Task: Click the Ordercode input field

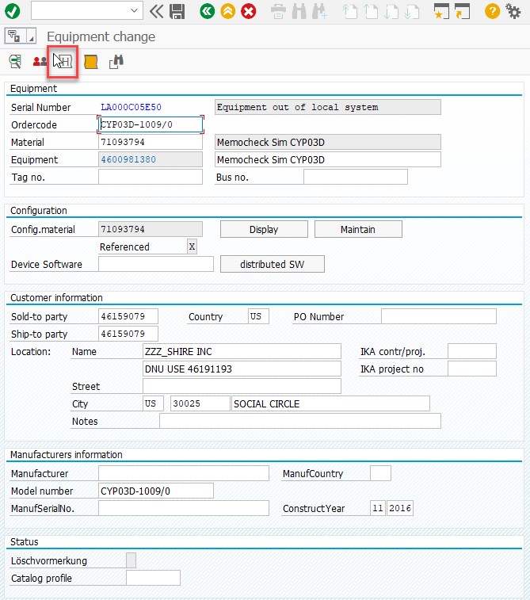Action: pyautogui.click(x=151, y=124)
